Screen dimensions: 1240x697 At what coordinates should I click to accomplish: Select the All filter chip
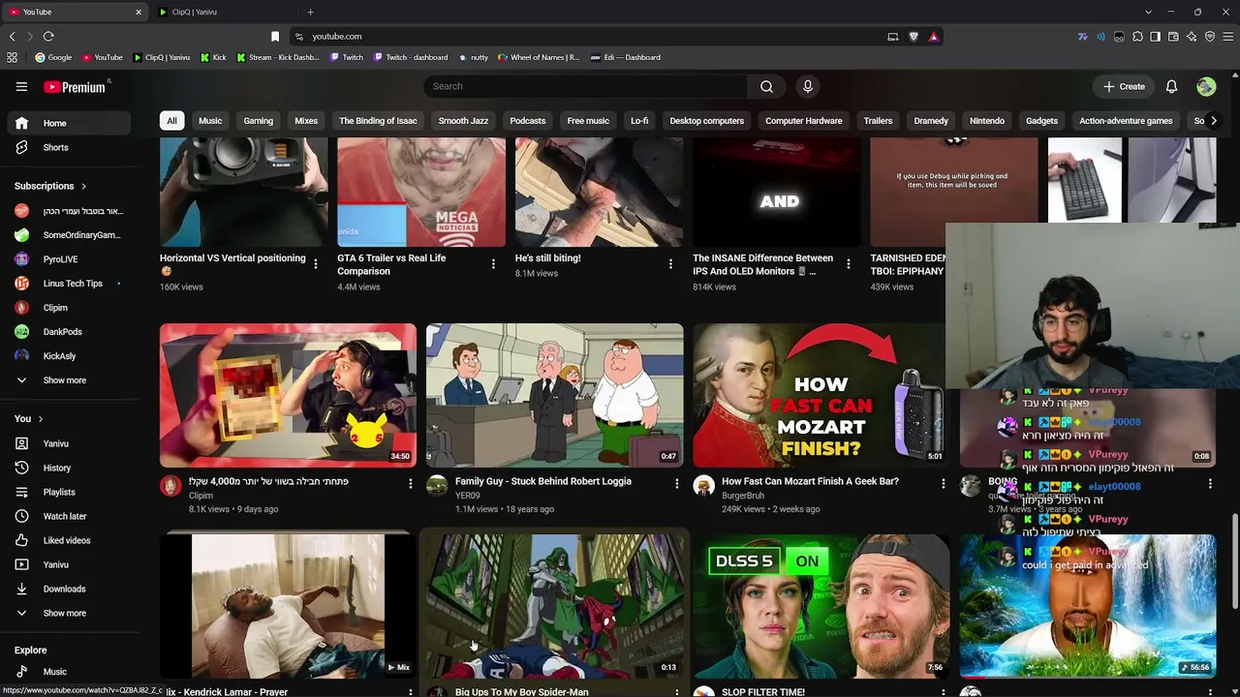tap(171, 121)
